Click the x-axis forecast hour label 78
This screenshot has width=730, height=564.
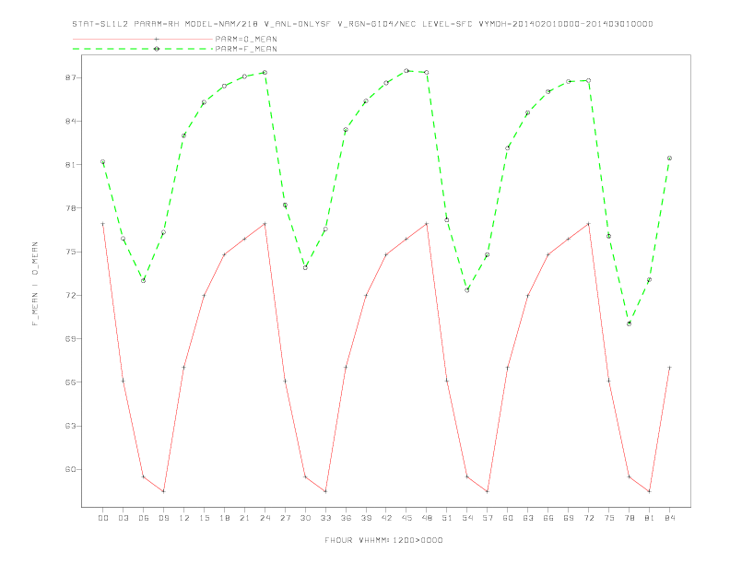pos(629,518)
